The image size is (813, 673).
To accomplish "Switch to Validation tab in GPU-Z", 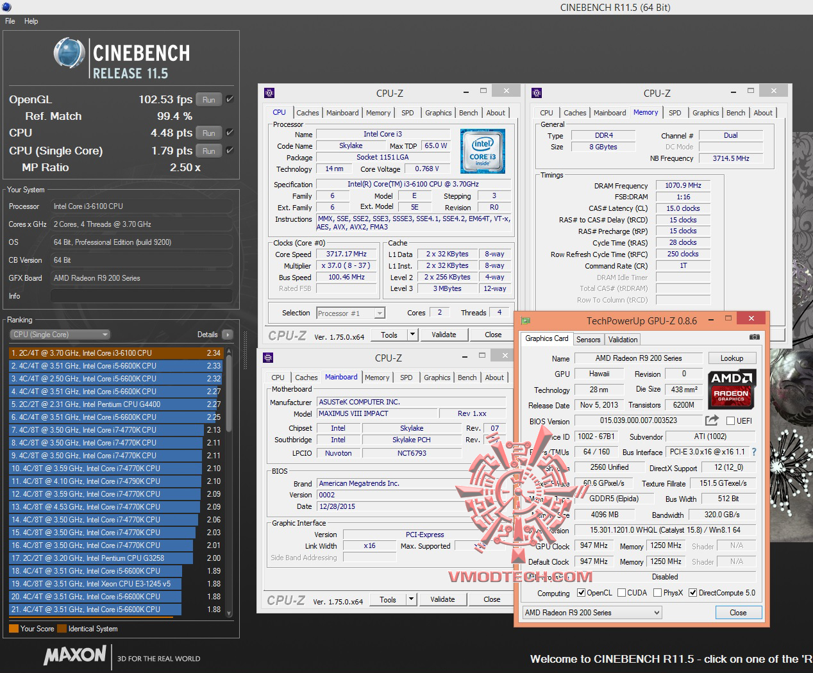I will [623, 340].
